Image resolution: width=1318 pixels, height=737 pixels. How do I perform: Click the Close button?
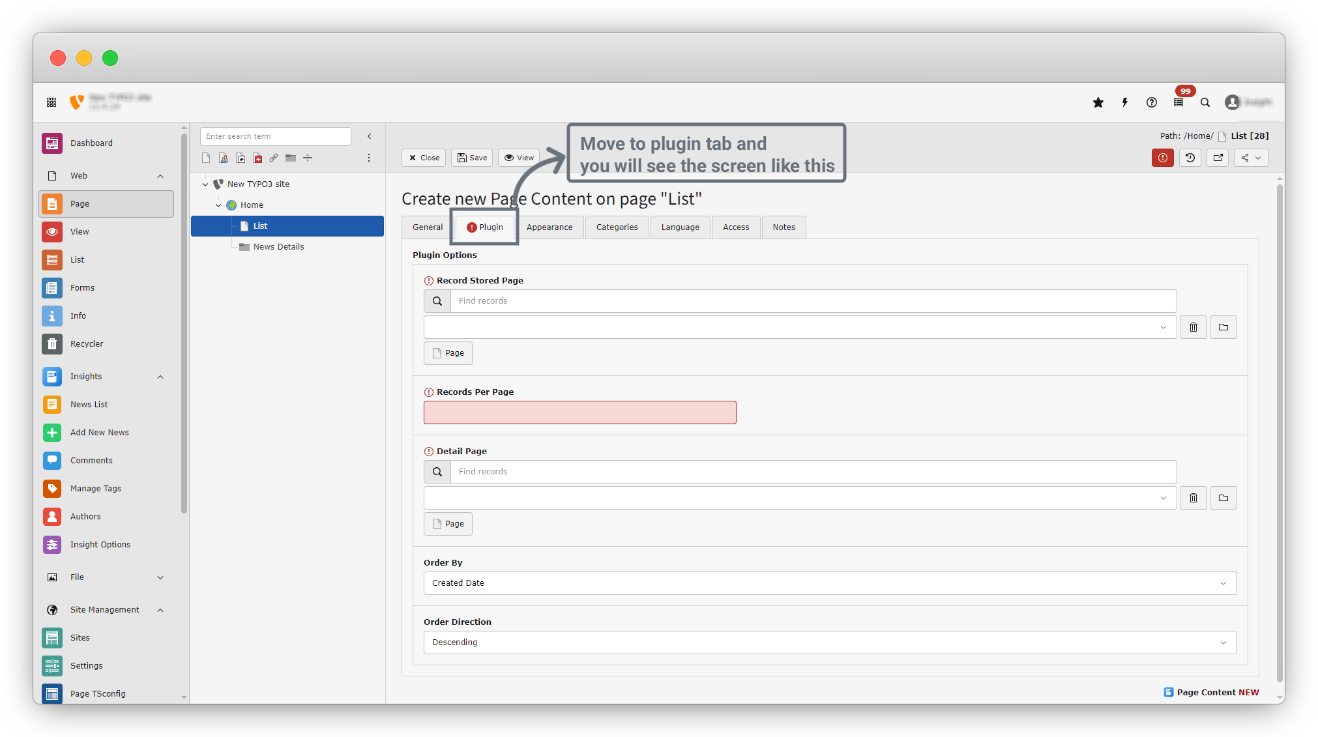424,158
